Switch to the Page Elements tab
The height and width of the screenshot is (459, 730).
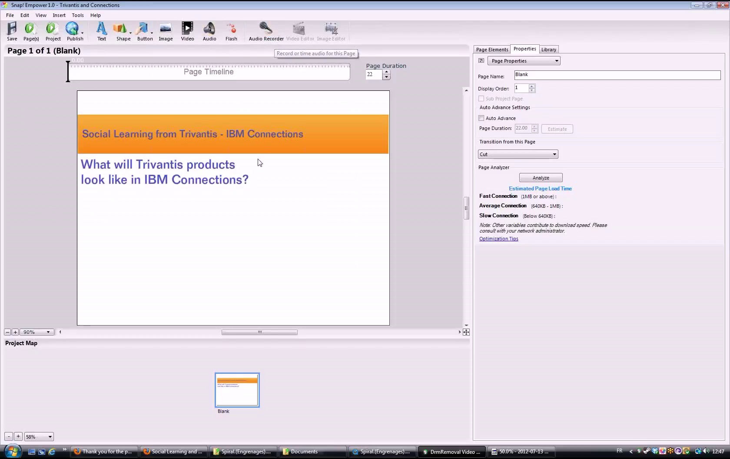492,50
